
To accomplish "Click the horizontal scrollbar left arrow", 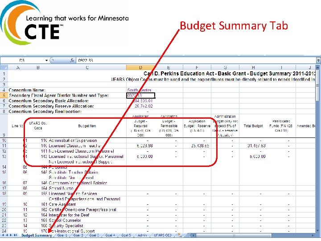I will [193, 236].
